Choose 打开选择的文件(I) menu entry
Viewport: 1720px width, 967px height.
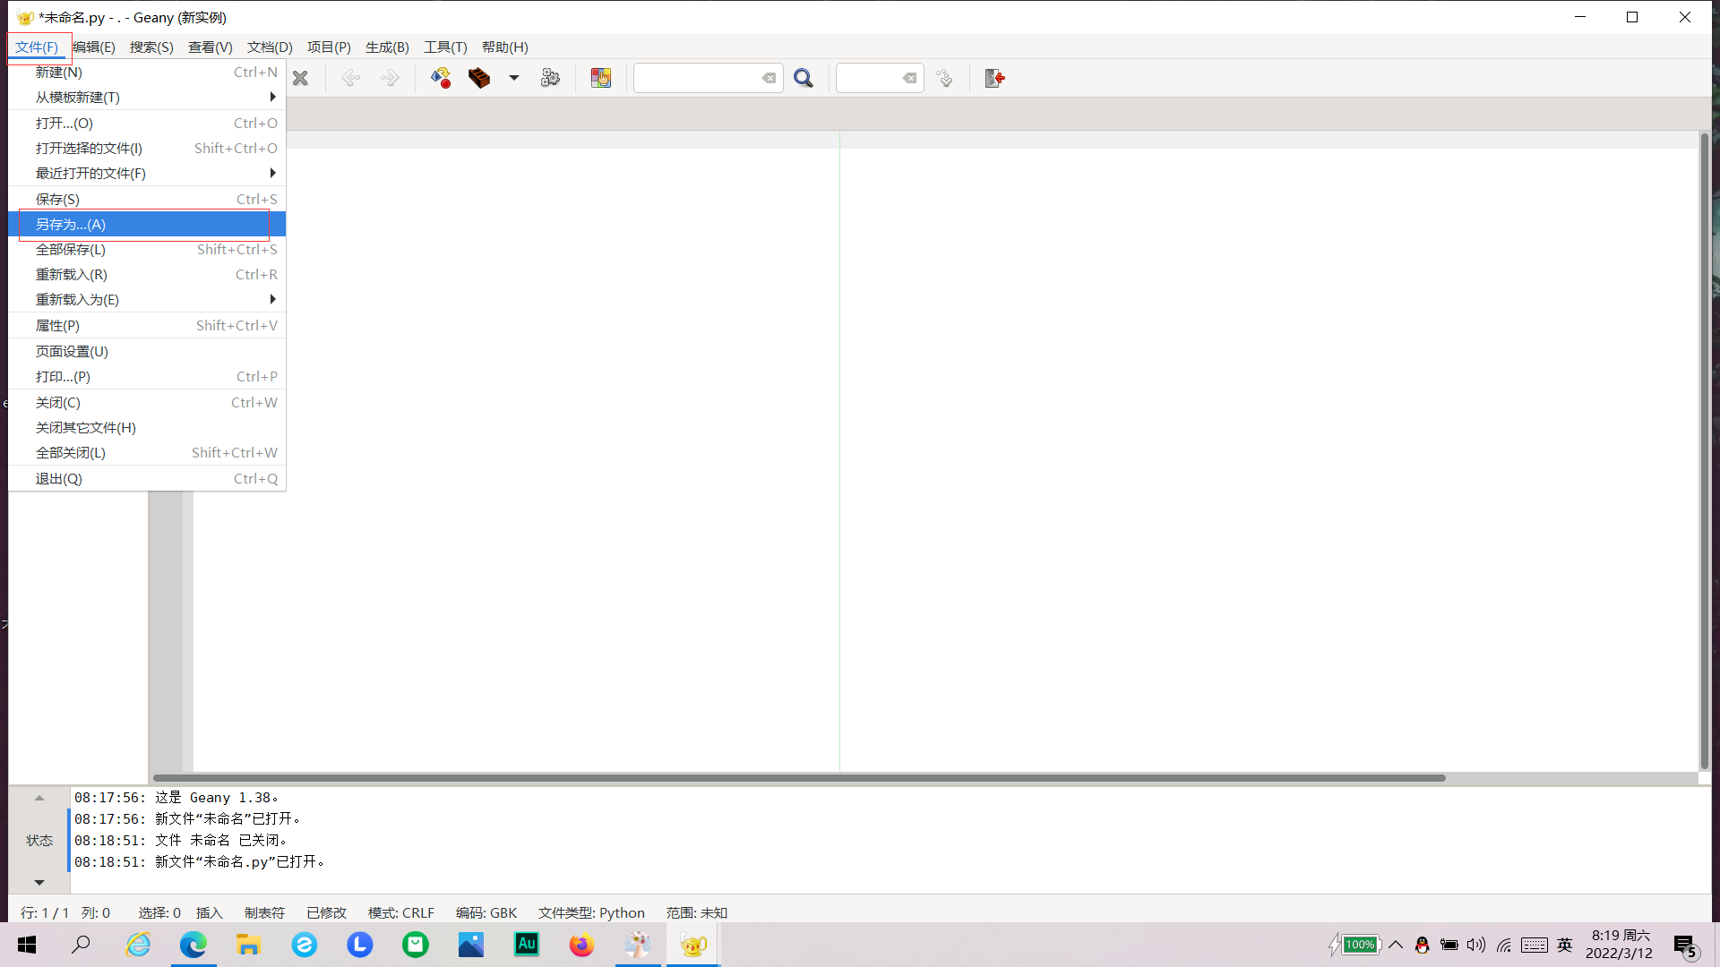point(147,148)
